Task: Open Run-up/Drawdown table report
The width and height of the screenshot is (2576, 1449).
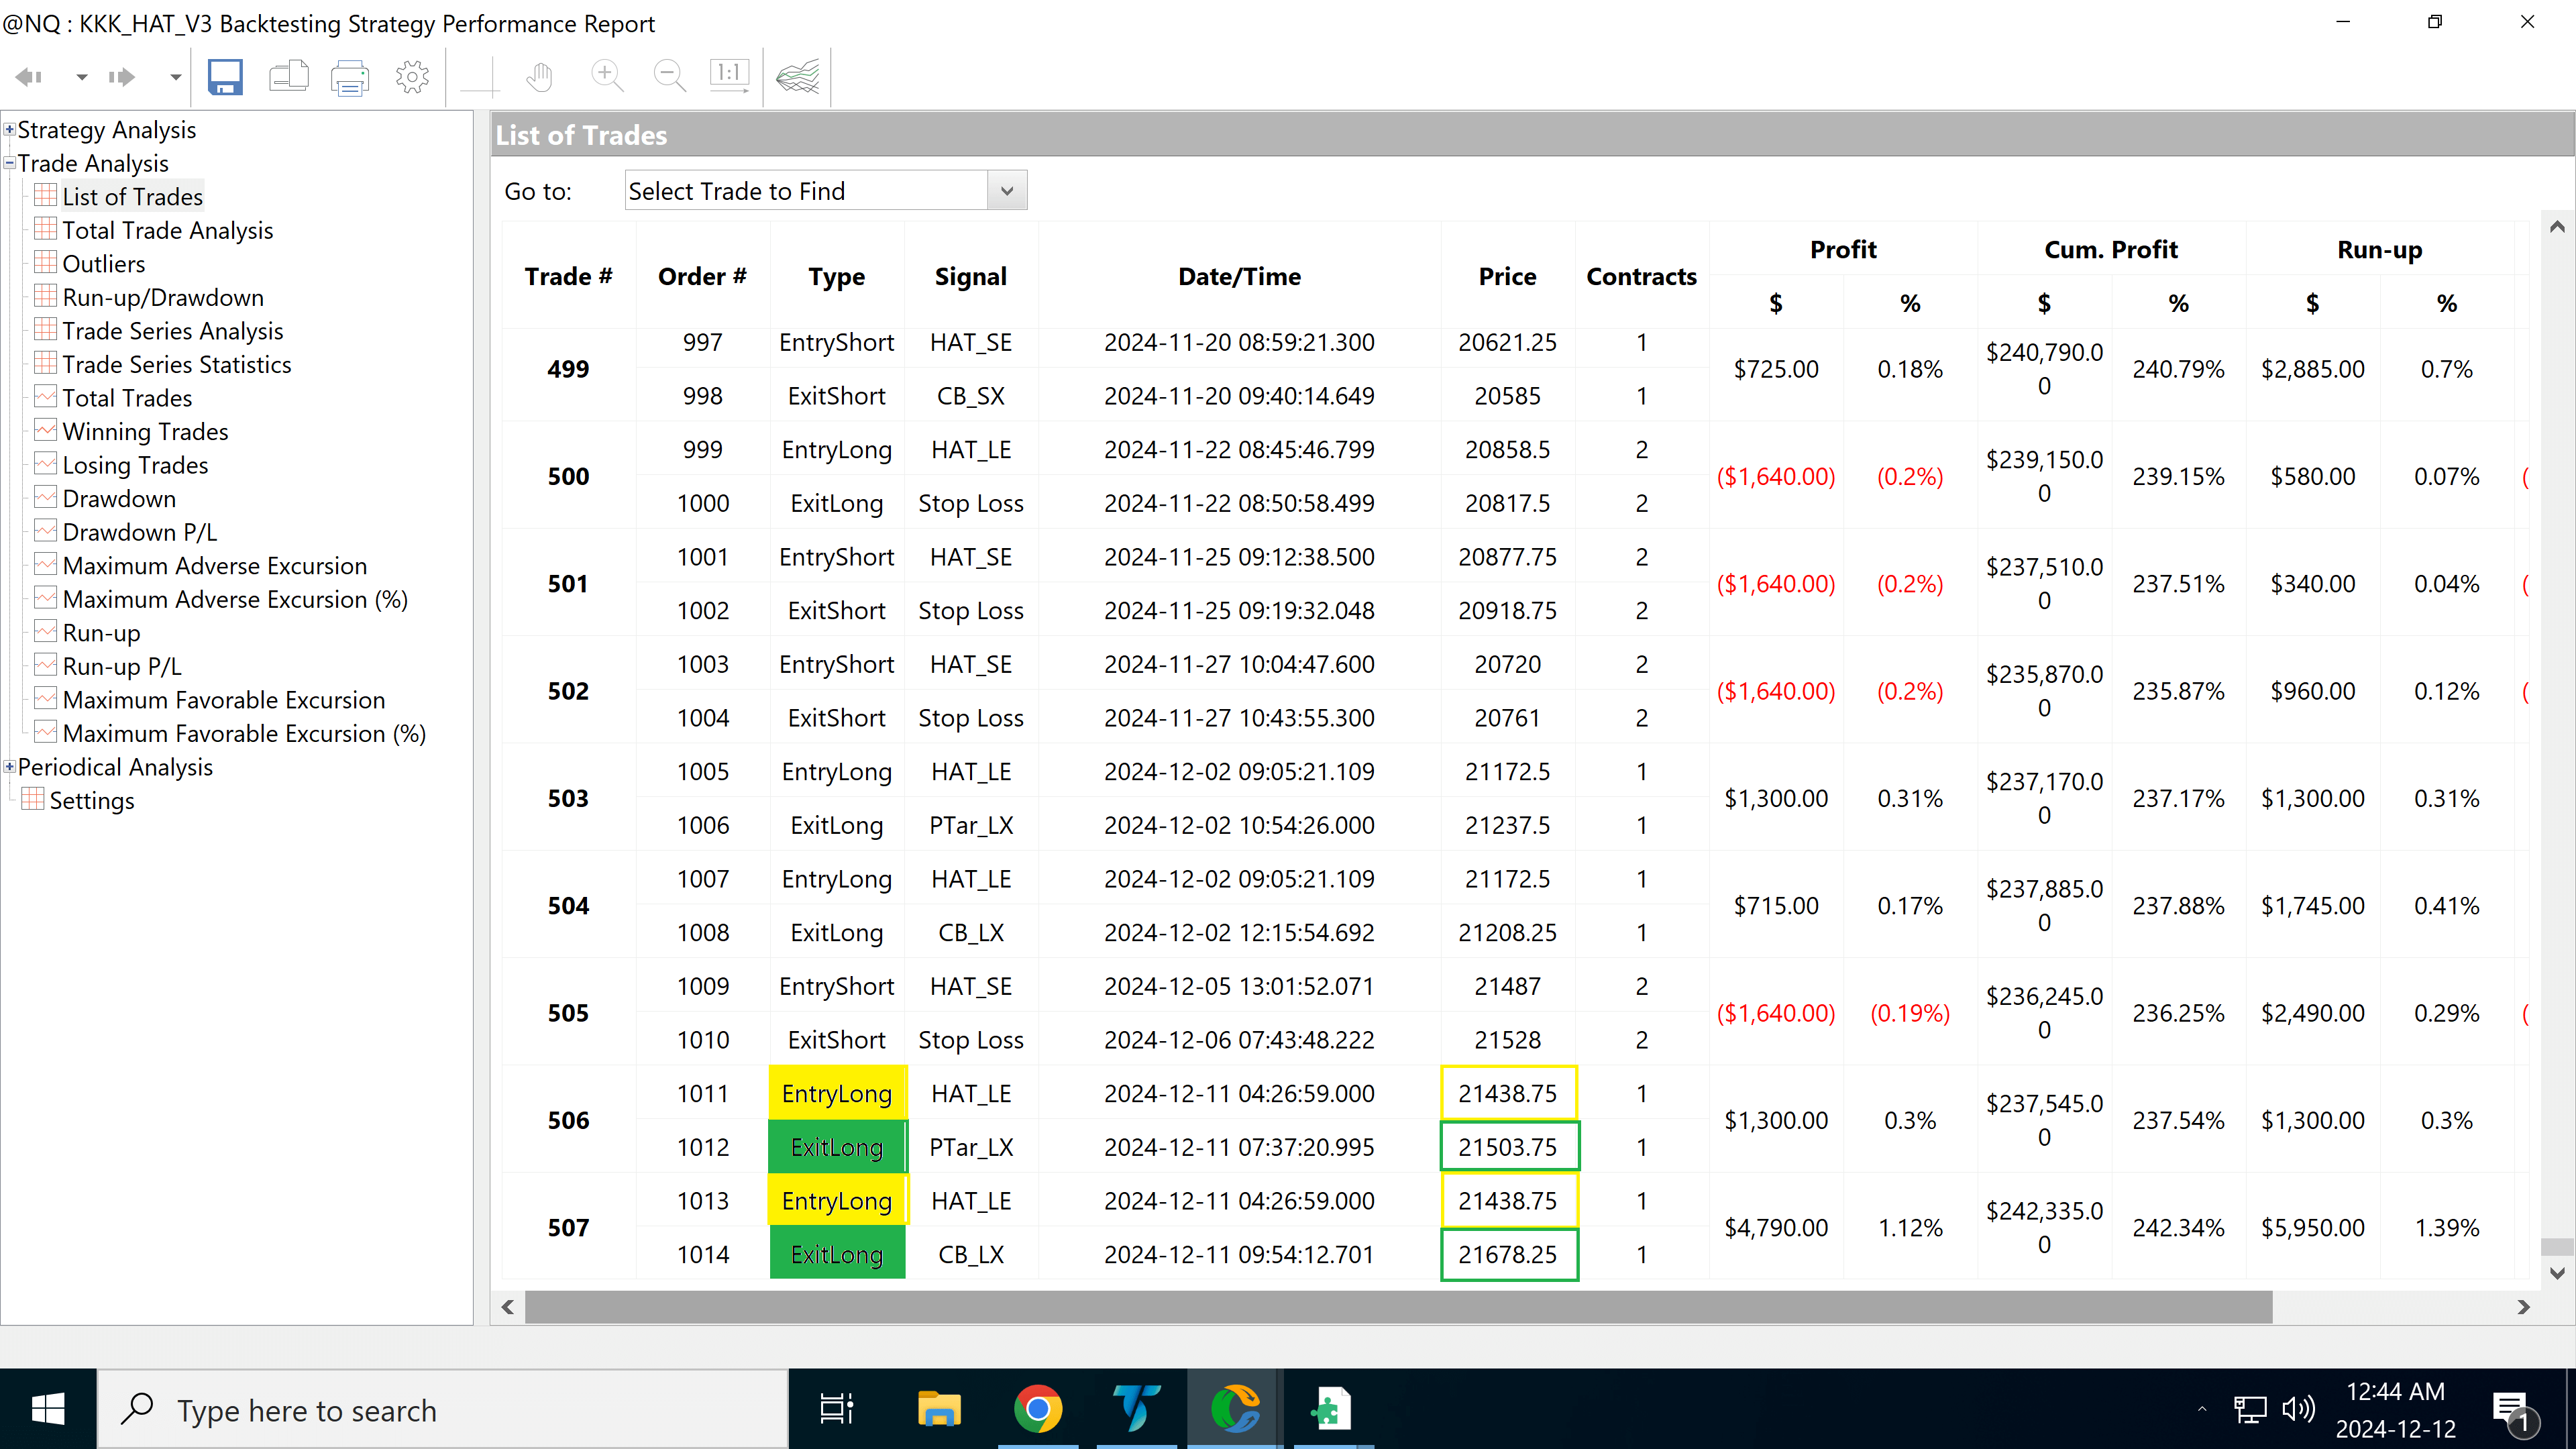Action: (x=163, y=297)
